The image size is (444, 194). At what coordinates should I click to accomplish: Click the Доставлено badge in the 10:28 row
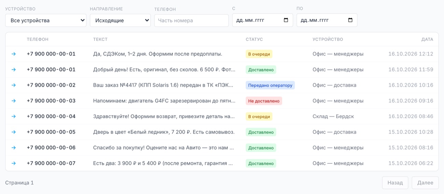coord(261,132)
